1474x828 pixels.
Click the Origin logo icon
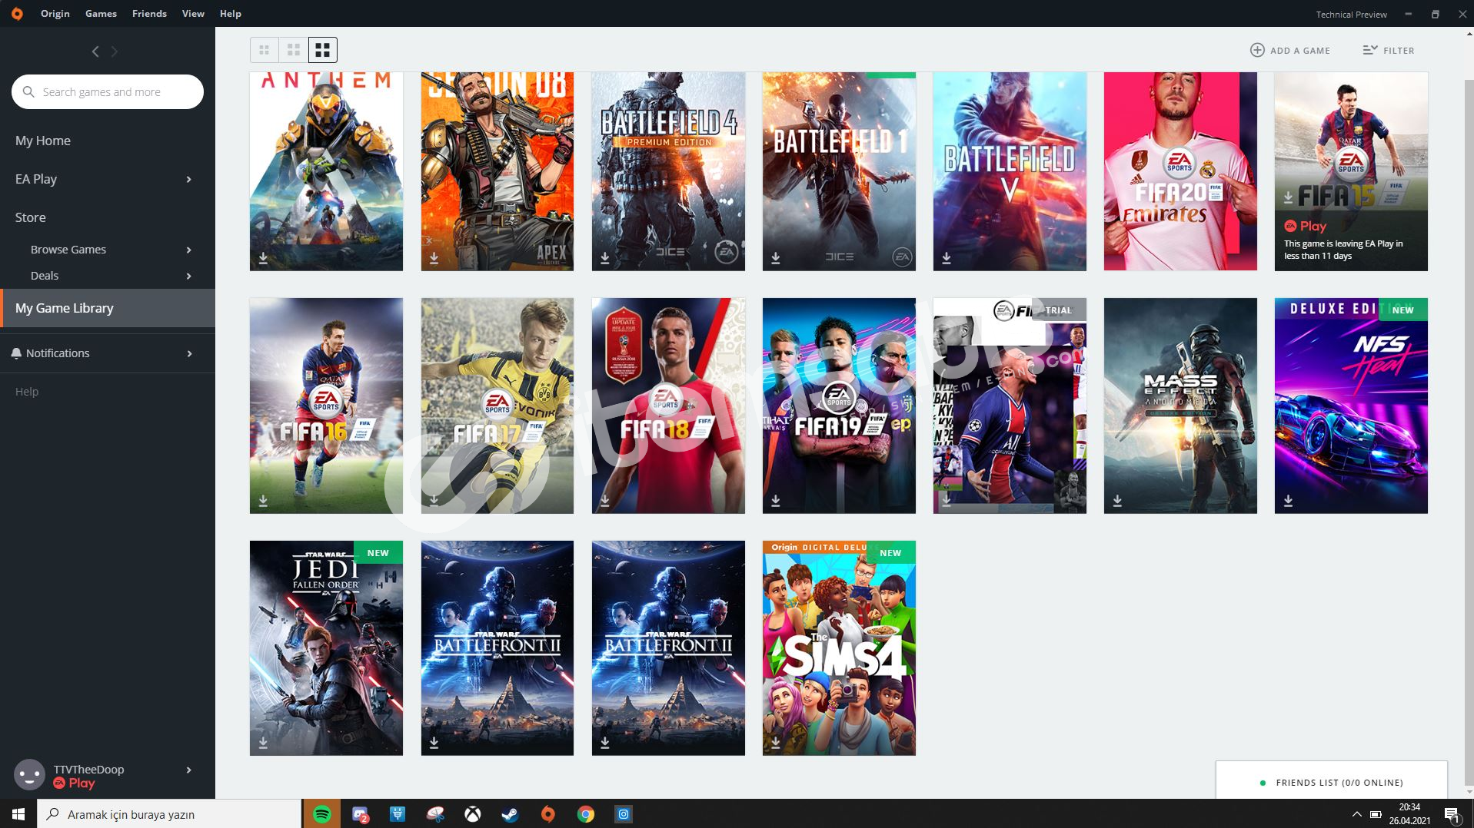[x=17, y=14]
